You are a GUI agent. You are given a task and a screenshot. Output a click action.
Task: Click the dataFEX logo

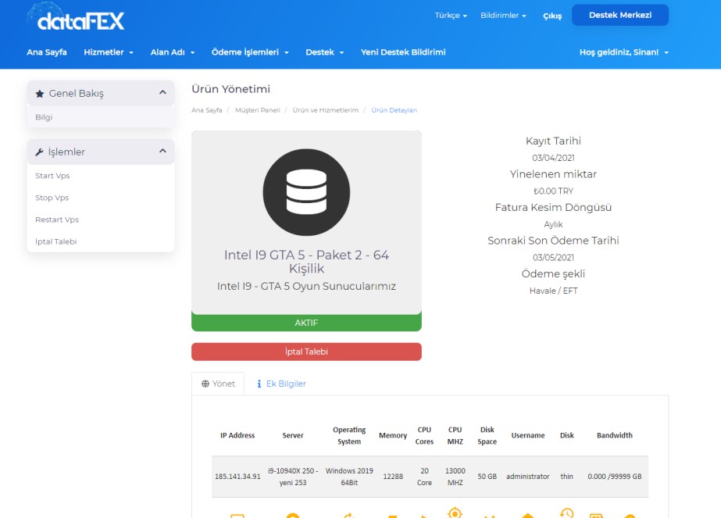pos(77,17)
